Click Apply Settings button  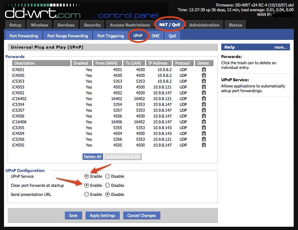(102, 215)
